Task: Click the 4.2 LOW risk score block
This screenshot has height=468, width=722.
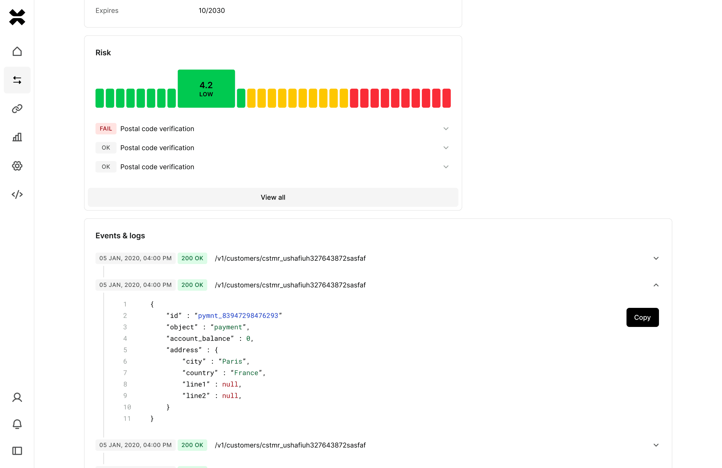Action: (x=206, y=89)
